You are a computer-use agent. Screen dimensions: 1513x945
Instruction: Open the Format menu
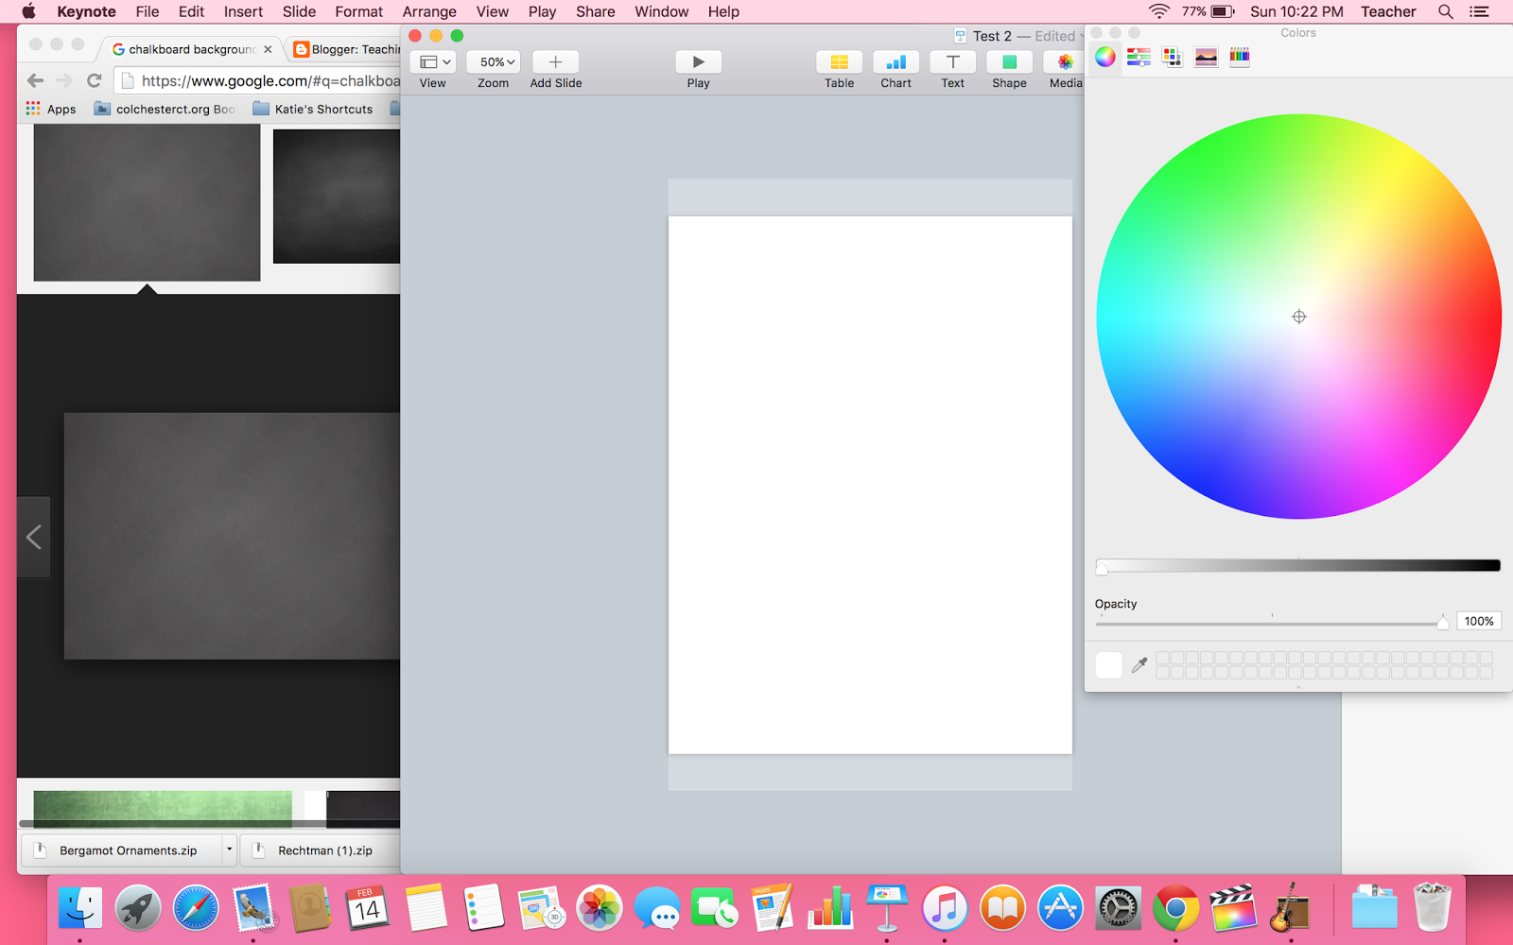[358, 11]
